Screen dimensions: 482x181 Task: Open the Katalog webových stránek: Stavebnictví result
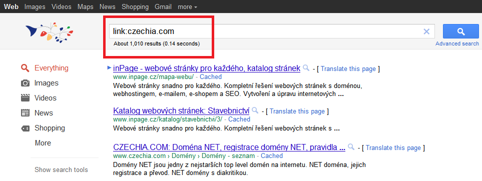[181, 110]
